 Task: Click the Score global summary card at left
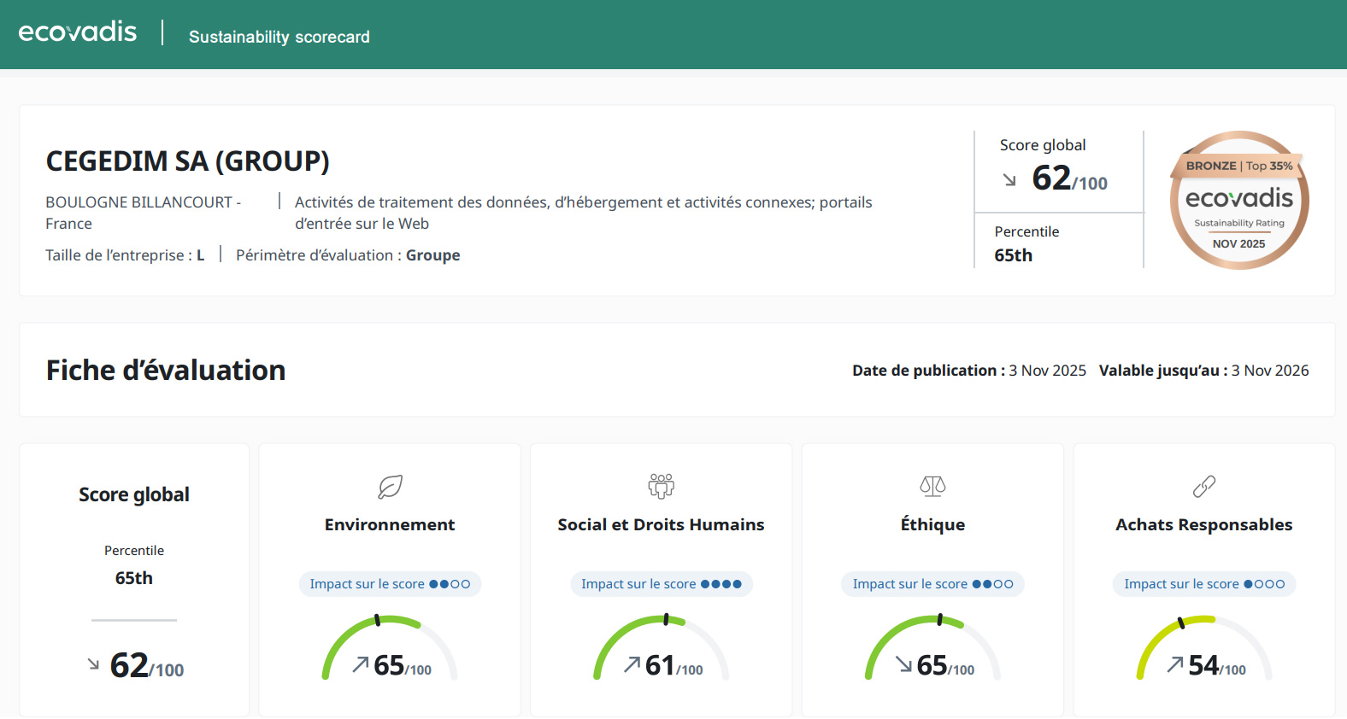134,580
